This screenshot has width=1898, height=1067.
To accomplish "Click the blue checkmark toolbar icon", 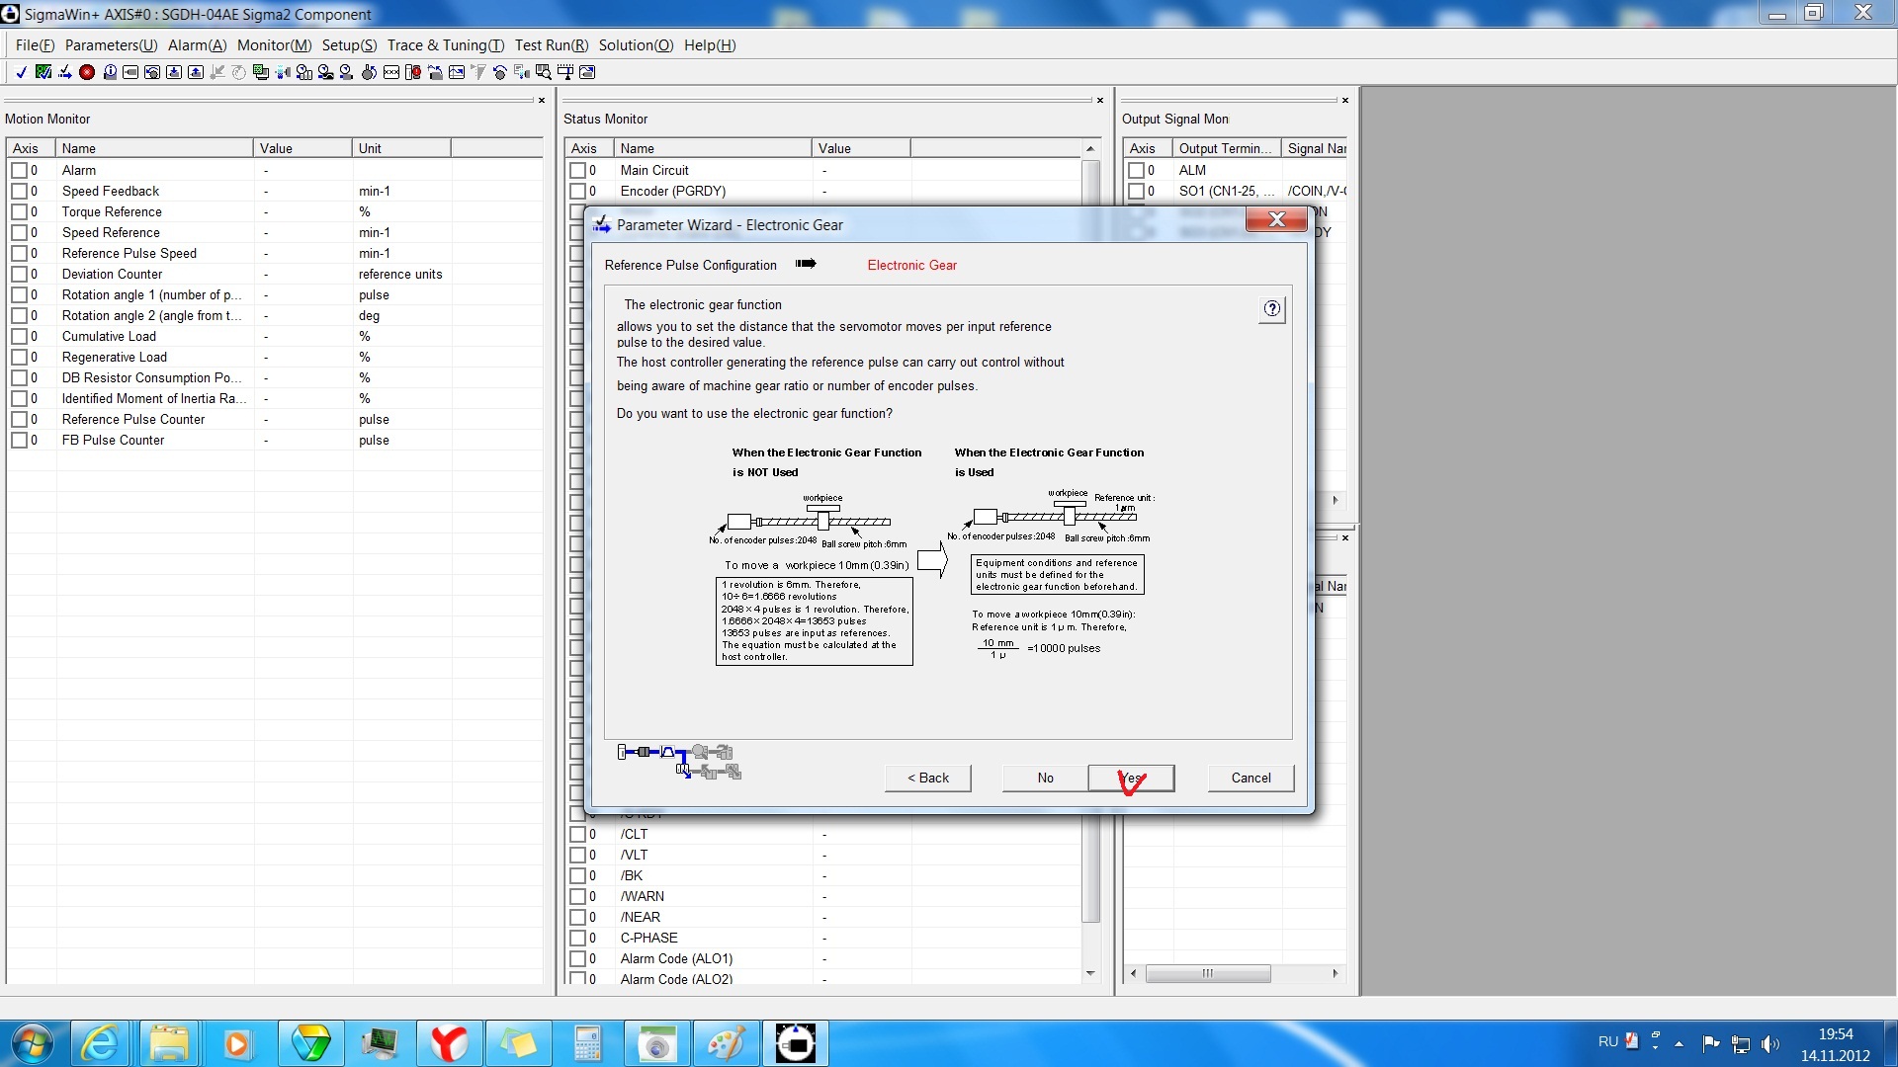I will point(21,72).
